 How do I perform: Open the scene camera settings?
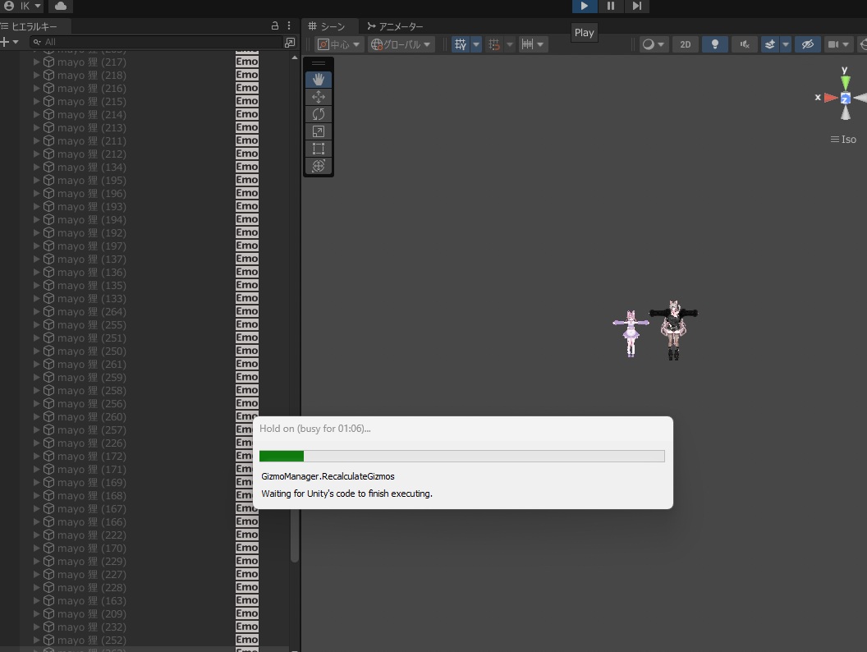point(837,44)
